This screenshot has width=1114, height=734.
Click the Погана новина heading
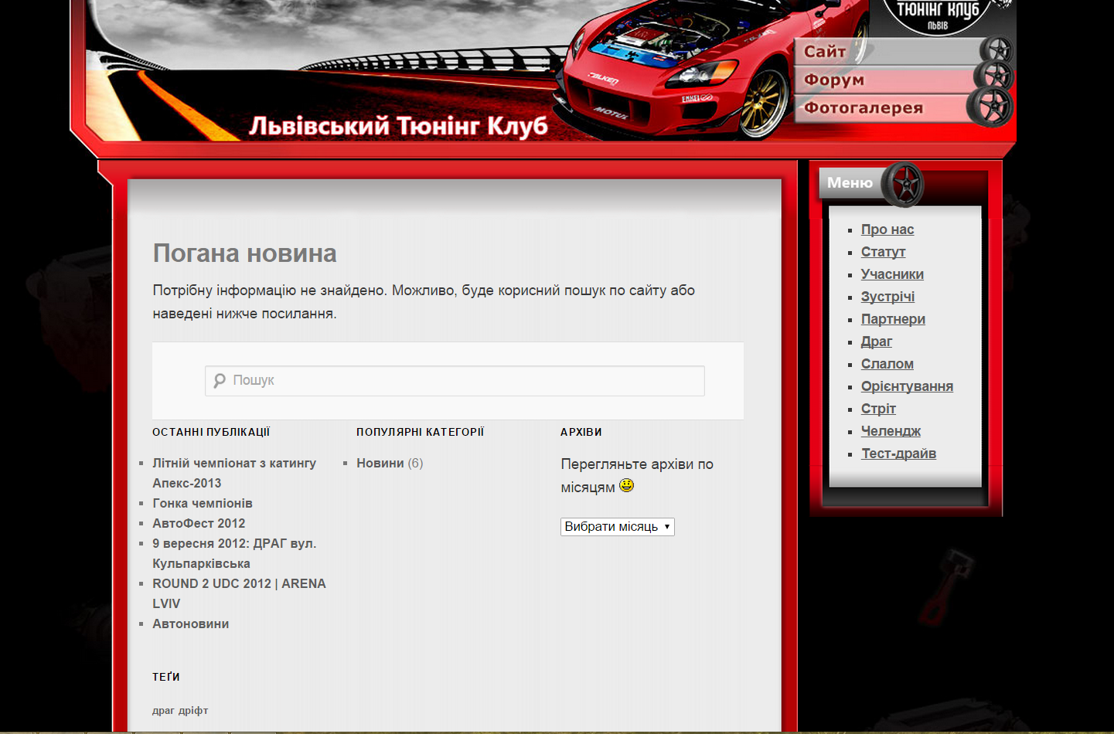click(244, 253)
